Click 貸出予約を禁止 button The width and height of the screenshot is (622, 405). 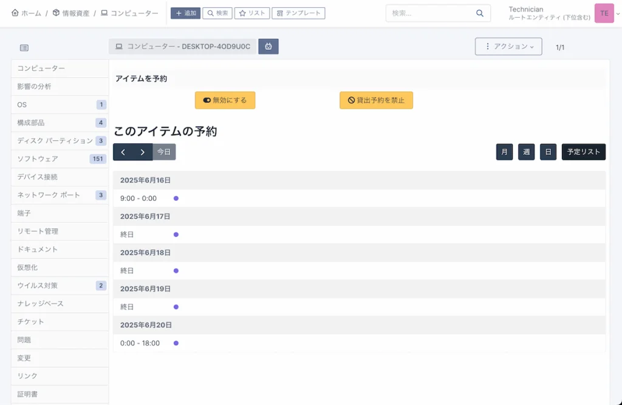376,100
